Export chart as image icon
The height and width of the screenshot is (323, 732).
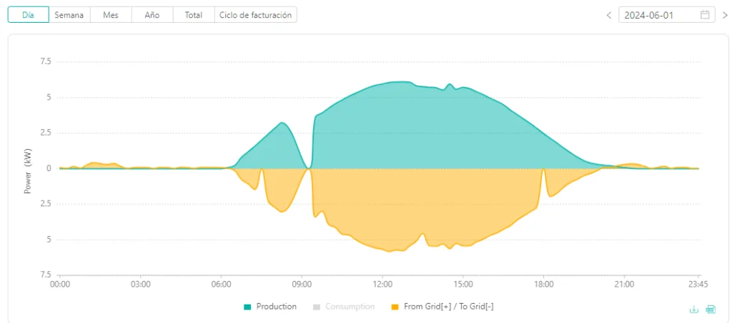[711, 309]
